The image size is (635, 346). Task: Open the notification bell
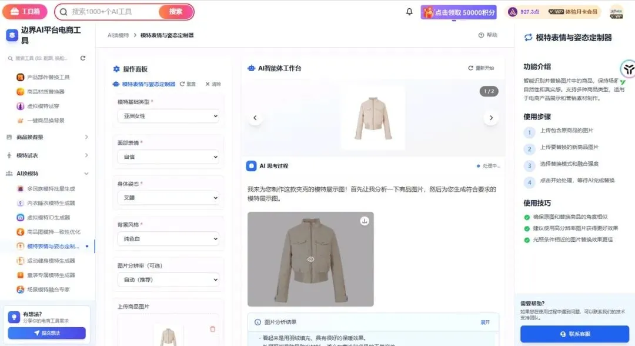[x=409, y=12]
